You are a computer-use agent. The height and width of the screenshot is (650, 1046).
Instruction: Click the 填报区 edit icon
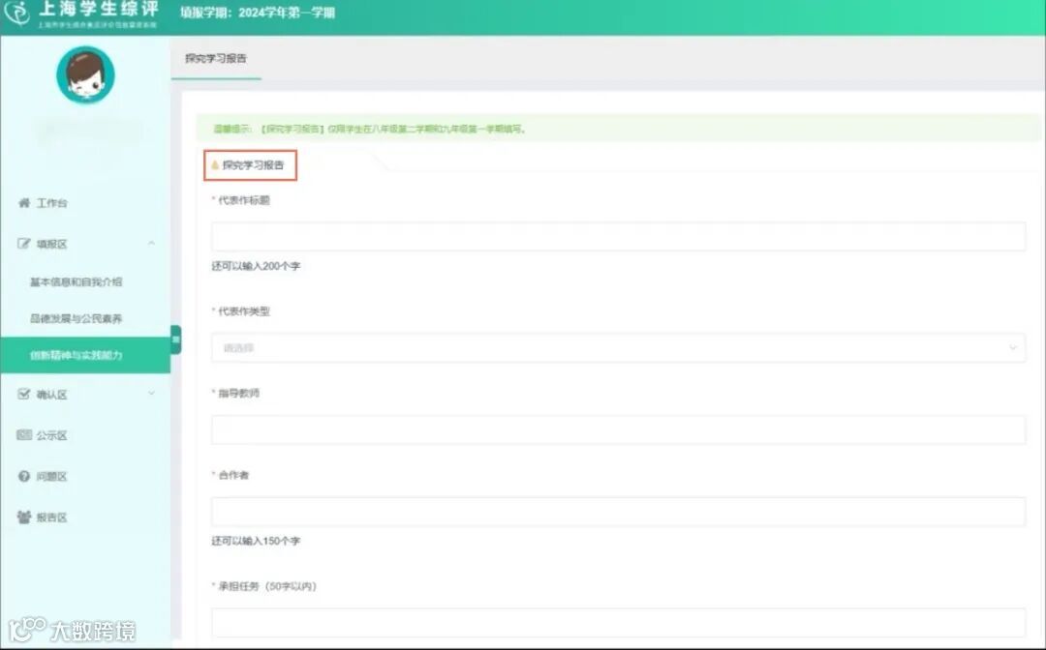point(24,244)
